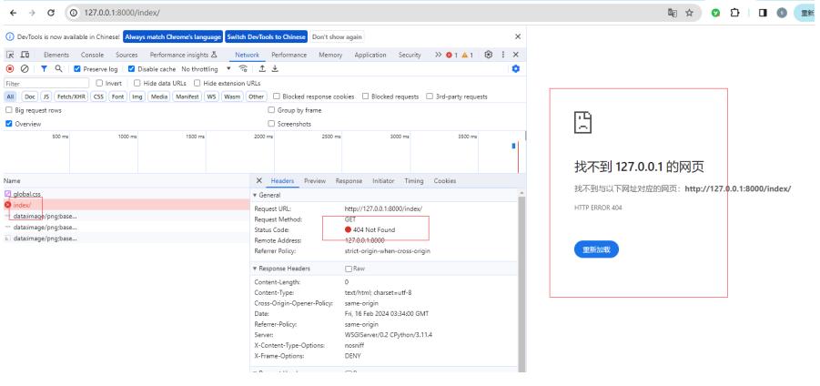Open the network search magnifier
This screenshot has height=386, width=820.
(58, 68)
